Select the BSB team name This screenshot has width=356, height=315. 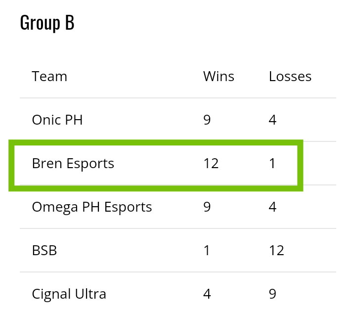[x=44, y=251]
